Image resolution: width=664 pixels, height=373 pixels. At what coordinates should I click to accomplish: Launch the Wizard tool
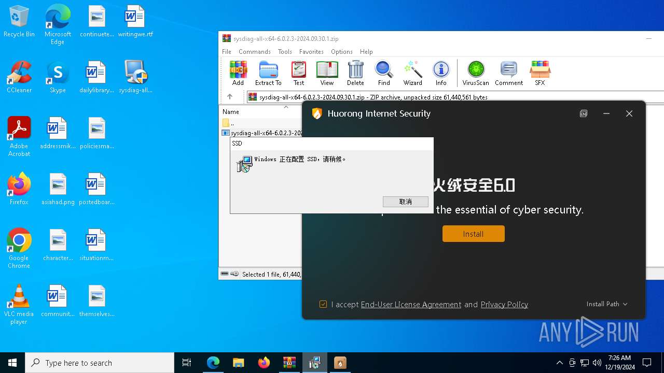tap(413, 73)
